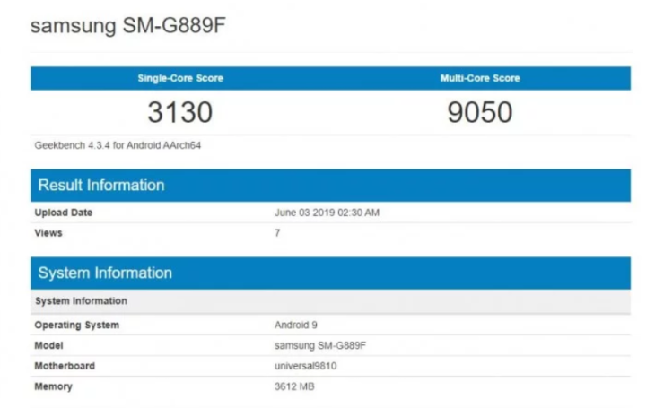
Task: Click the Operating System row label
Action: coord(76,325)
